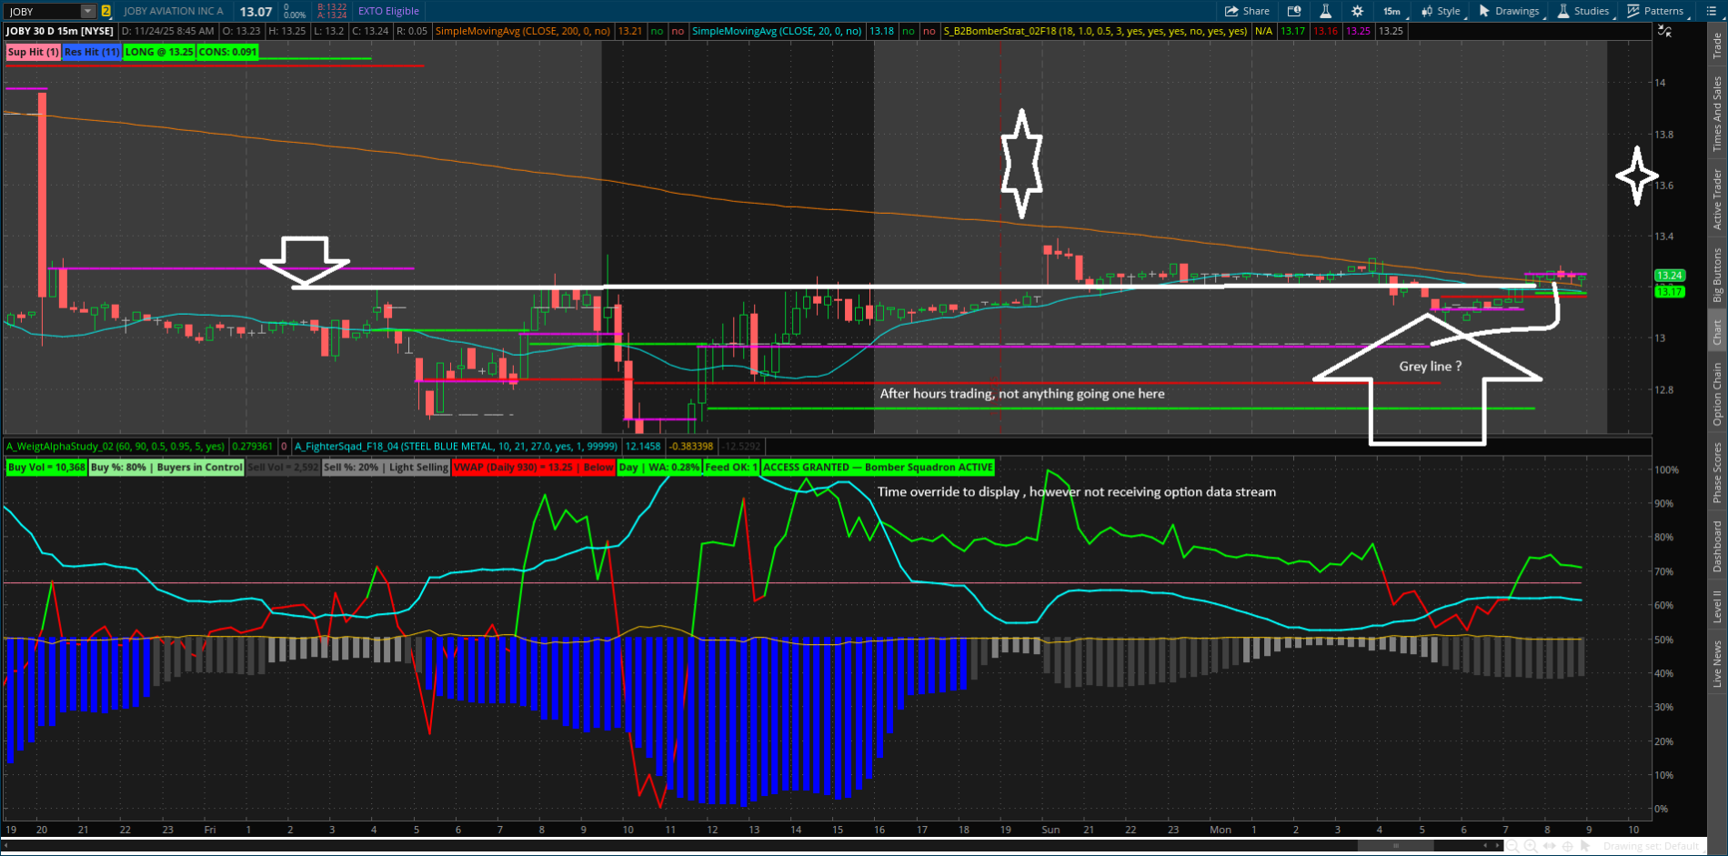Screen dimensions: 1728x856
Task: Select the crosshair cursor icon
Action: click(x=1569, y=846)
